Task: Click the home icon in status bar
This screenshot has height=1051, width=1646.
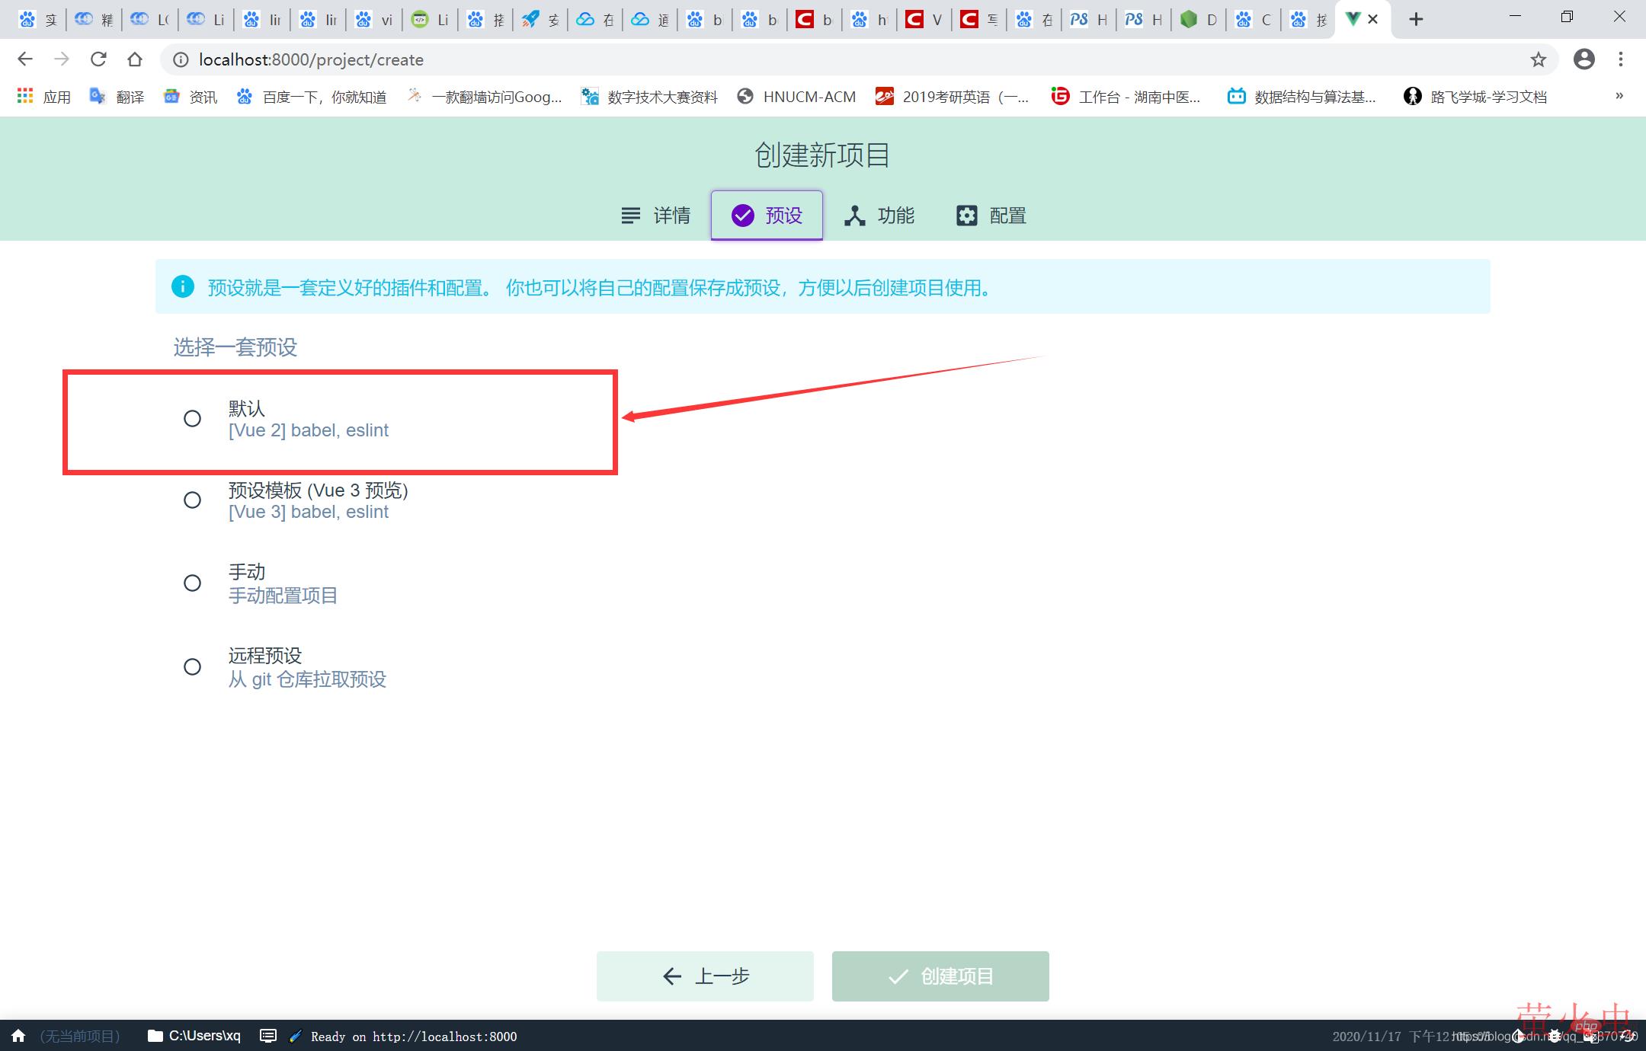Action: 19,1036
